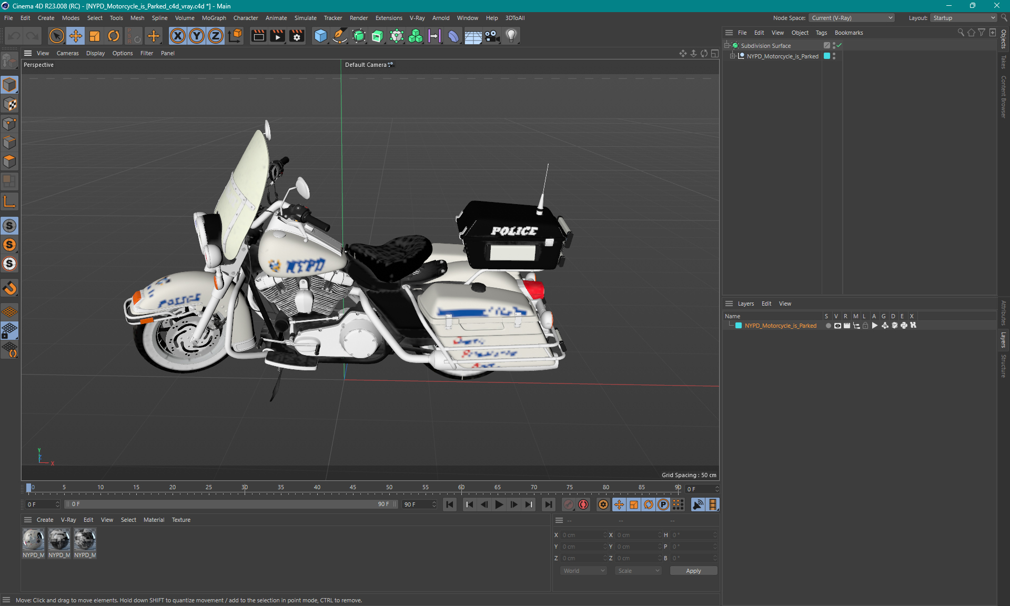
Task: Select the Scale tool
Action: [95, 36]
